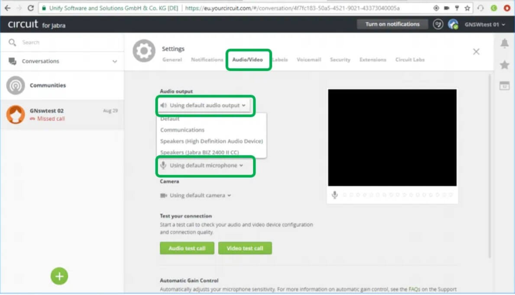
Task: Open favorites star icon in right sidebar
Action: tap(504, 65)
